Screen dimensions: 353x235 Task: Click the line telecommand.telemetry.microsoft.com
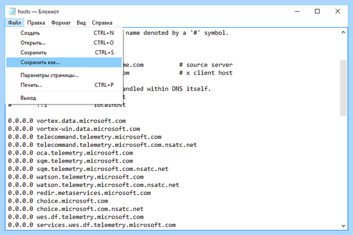pyautogui.click(x=85, y=137)
